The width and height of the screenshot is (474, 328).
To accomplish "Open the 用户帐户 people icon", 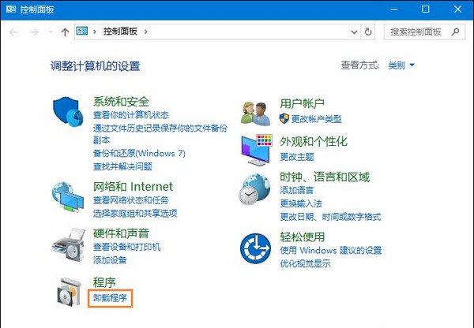I will pos(256,114).
